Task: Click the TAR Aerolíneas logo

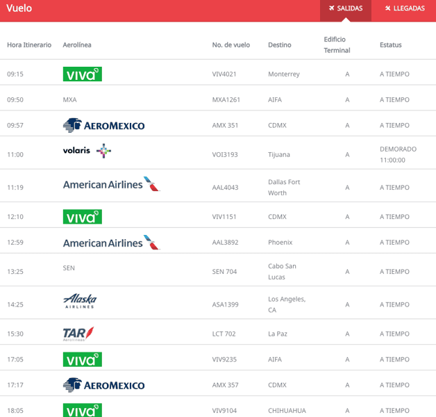Action: tap(78, 334)
